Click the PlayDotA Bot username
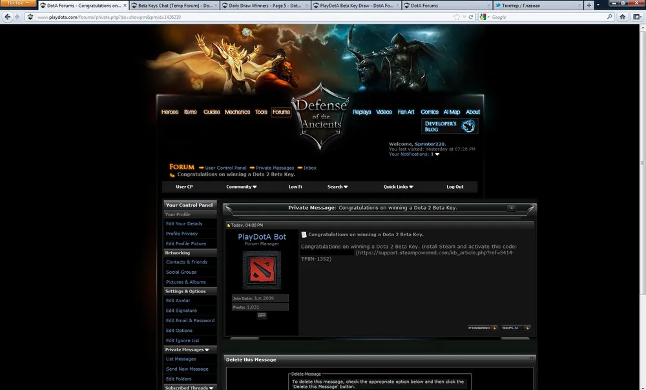Viewport: 646px width, 390px height. click(x=262, y=237)
